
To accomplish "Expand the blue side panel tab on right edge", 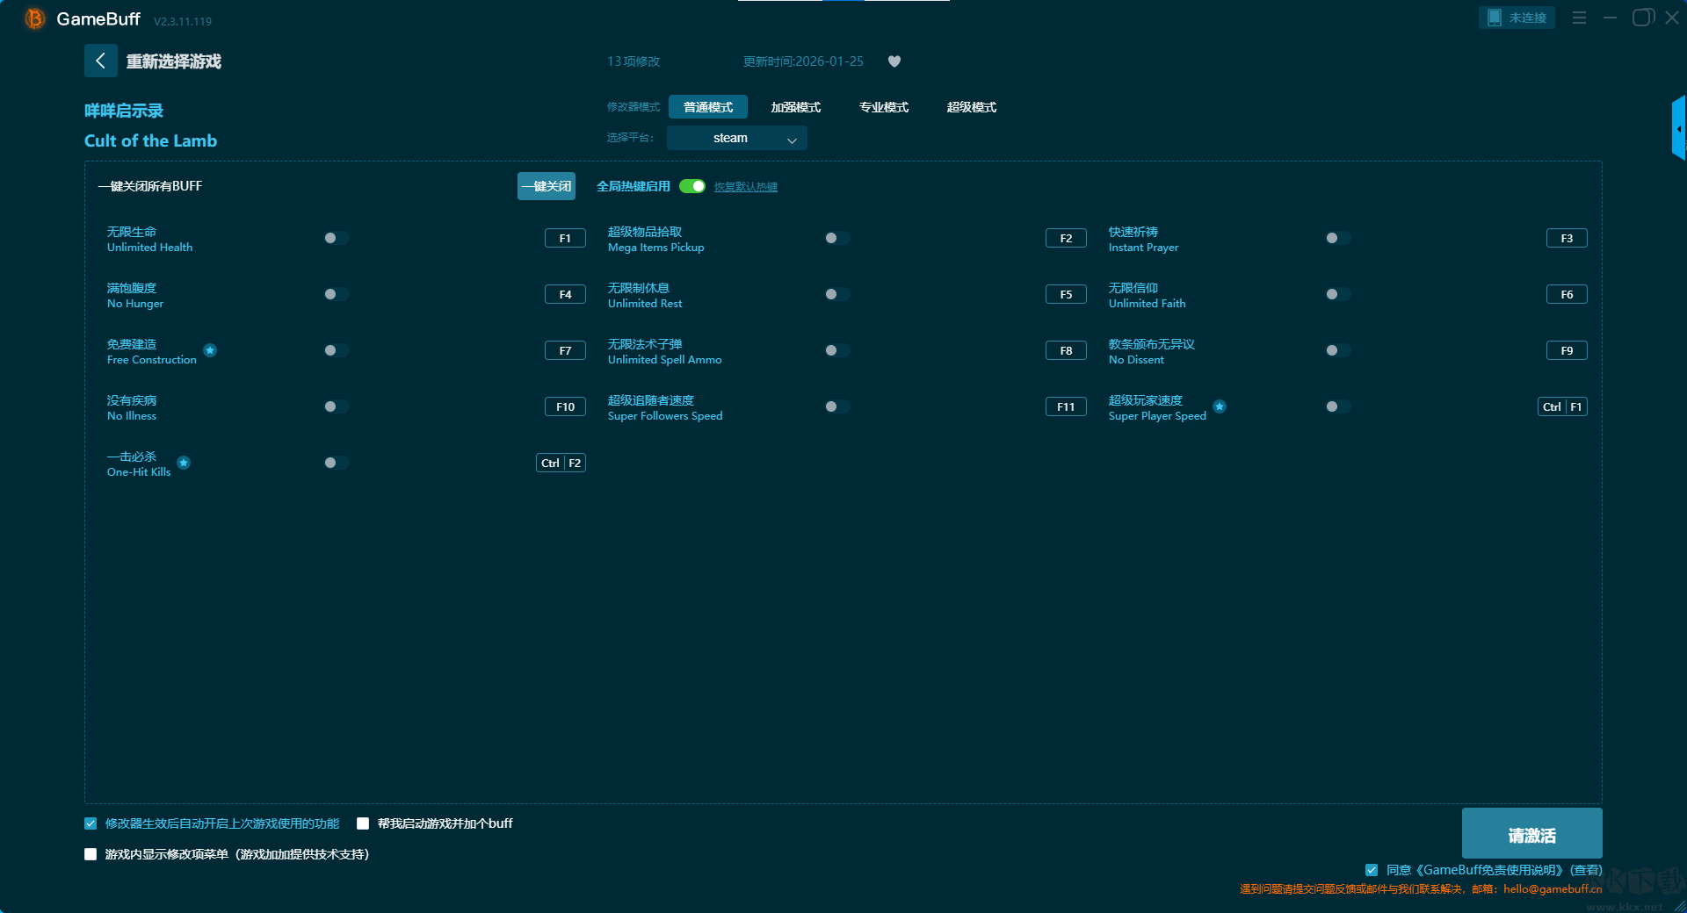I will [1678, 129].
